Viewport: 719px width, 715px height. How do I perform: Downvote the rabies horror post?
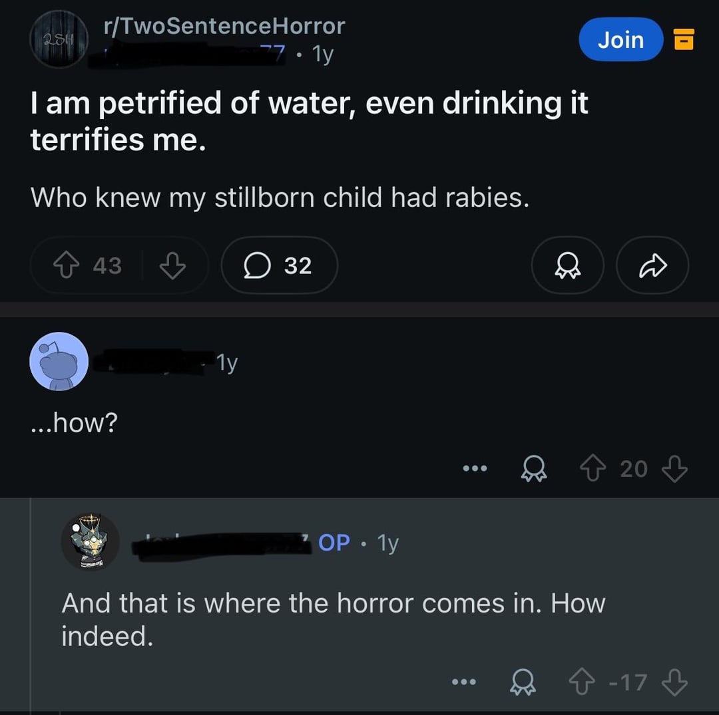tap(172, 266)
